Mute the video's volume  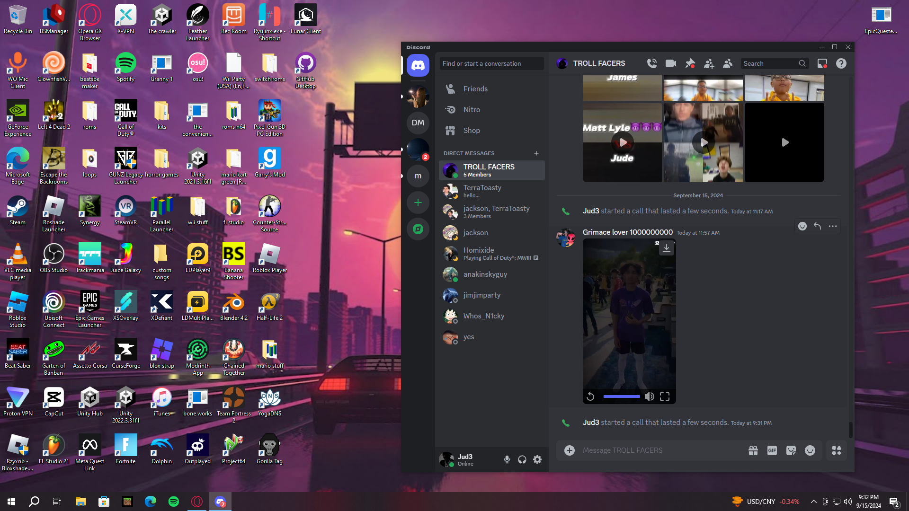click(x=650, y=396)
